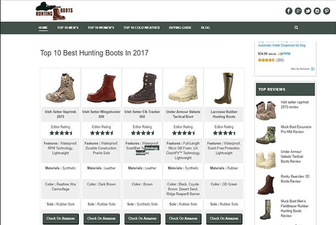336x225 pixels.
Task: Click the Top Reviews sidebar heading
Action: pos(285,89)
